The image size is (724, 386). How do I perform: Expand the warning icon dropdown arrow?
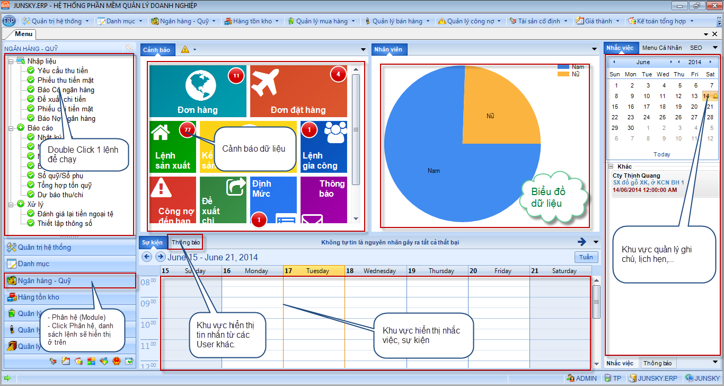[195, 49]
